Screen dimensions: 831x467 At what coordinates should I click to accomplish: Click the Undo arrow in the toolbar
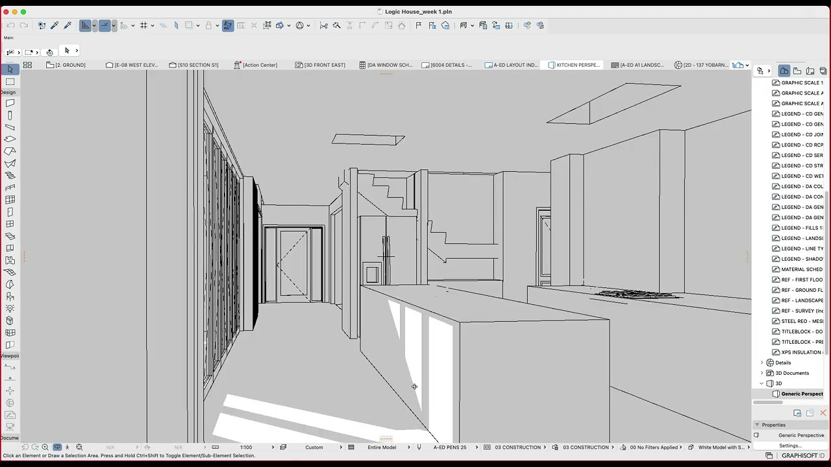11,25
